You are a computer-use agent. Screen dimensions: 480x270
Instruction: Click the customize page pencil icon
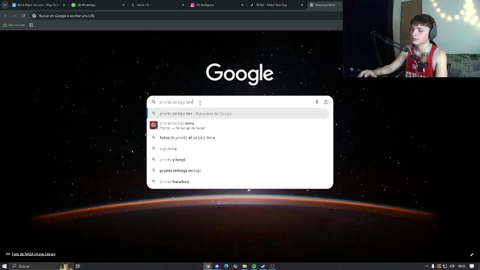472,255
